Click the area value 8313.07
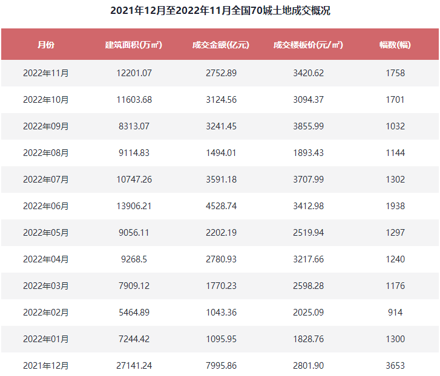Viewport: 440px width, 376px height. (x=134, y=126)
